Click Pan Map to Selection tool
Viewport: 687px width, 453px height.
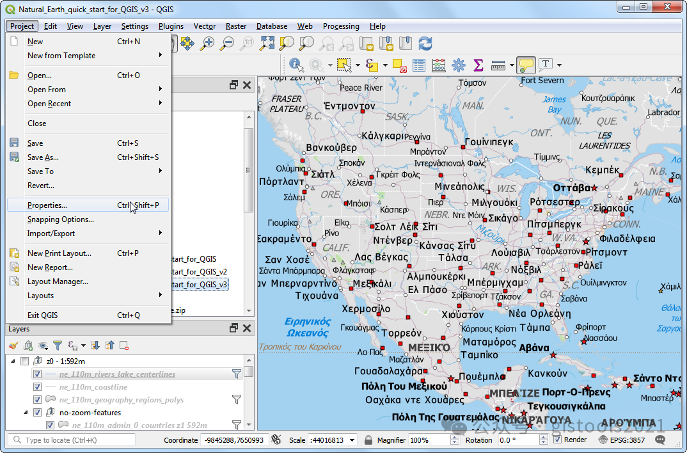(x=187, y=43)
